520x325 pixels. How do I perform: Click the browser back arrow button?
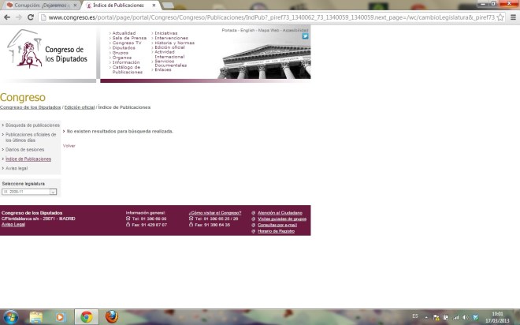click(x=7, y=17)
